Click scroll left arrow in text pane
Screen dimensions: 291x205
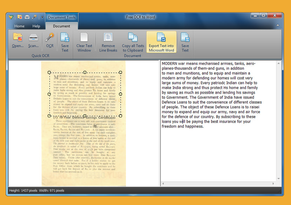coord(163,184)
